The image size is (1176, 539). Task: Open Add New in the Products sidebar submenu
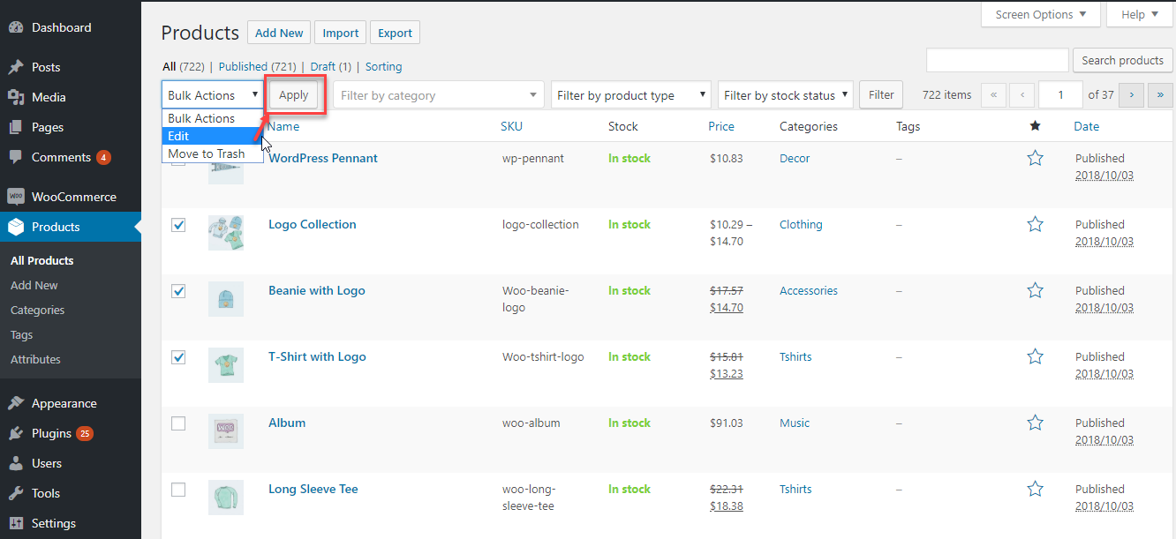(34, 285)
